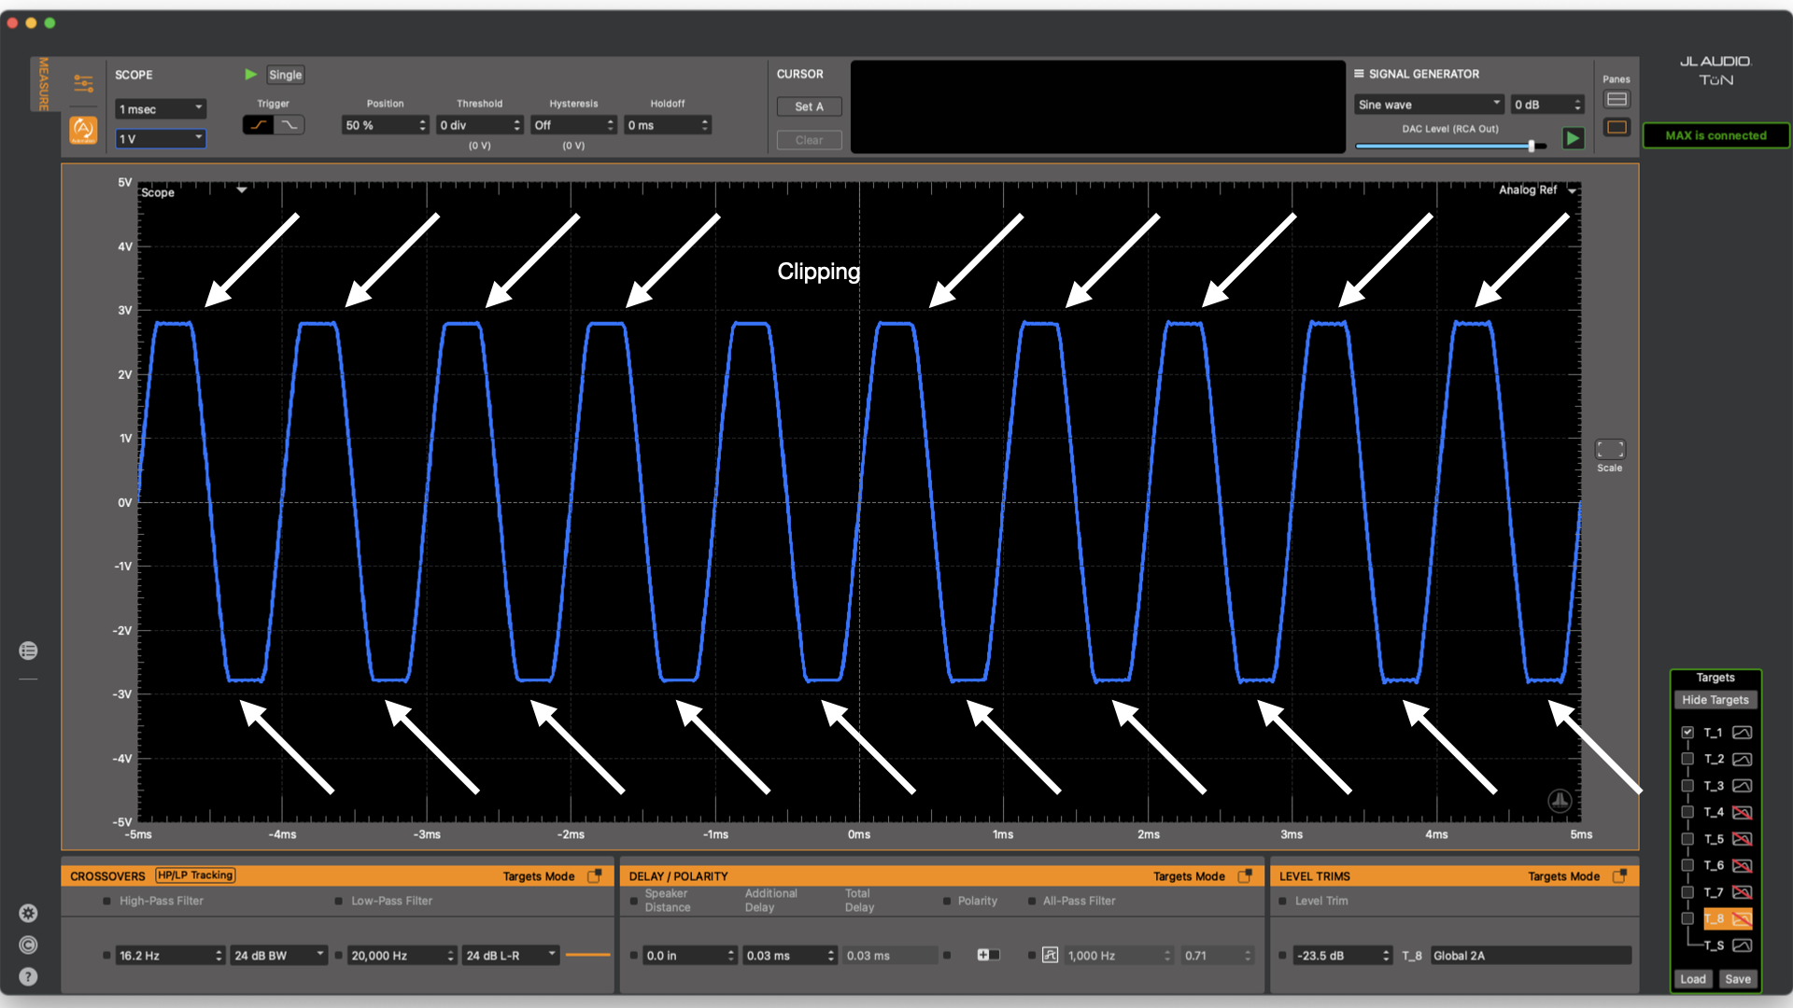Image resolution: width=1793 pixels, height=1008 pixels.
Task: Click the -23.5 dB level trim field
Action: click(x=1342, y=956)
